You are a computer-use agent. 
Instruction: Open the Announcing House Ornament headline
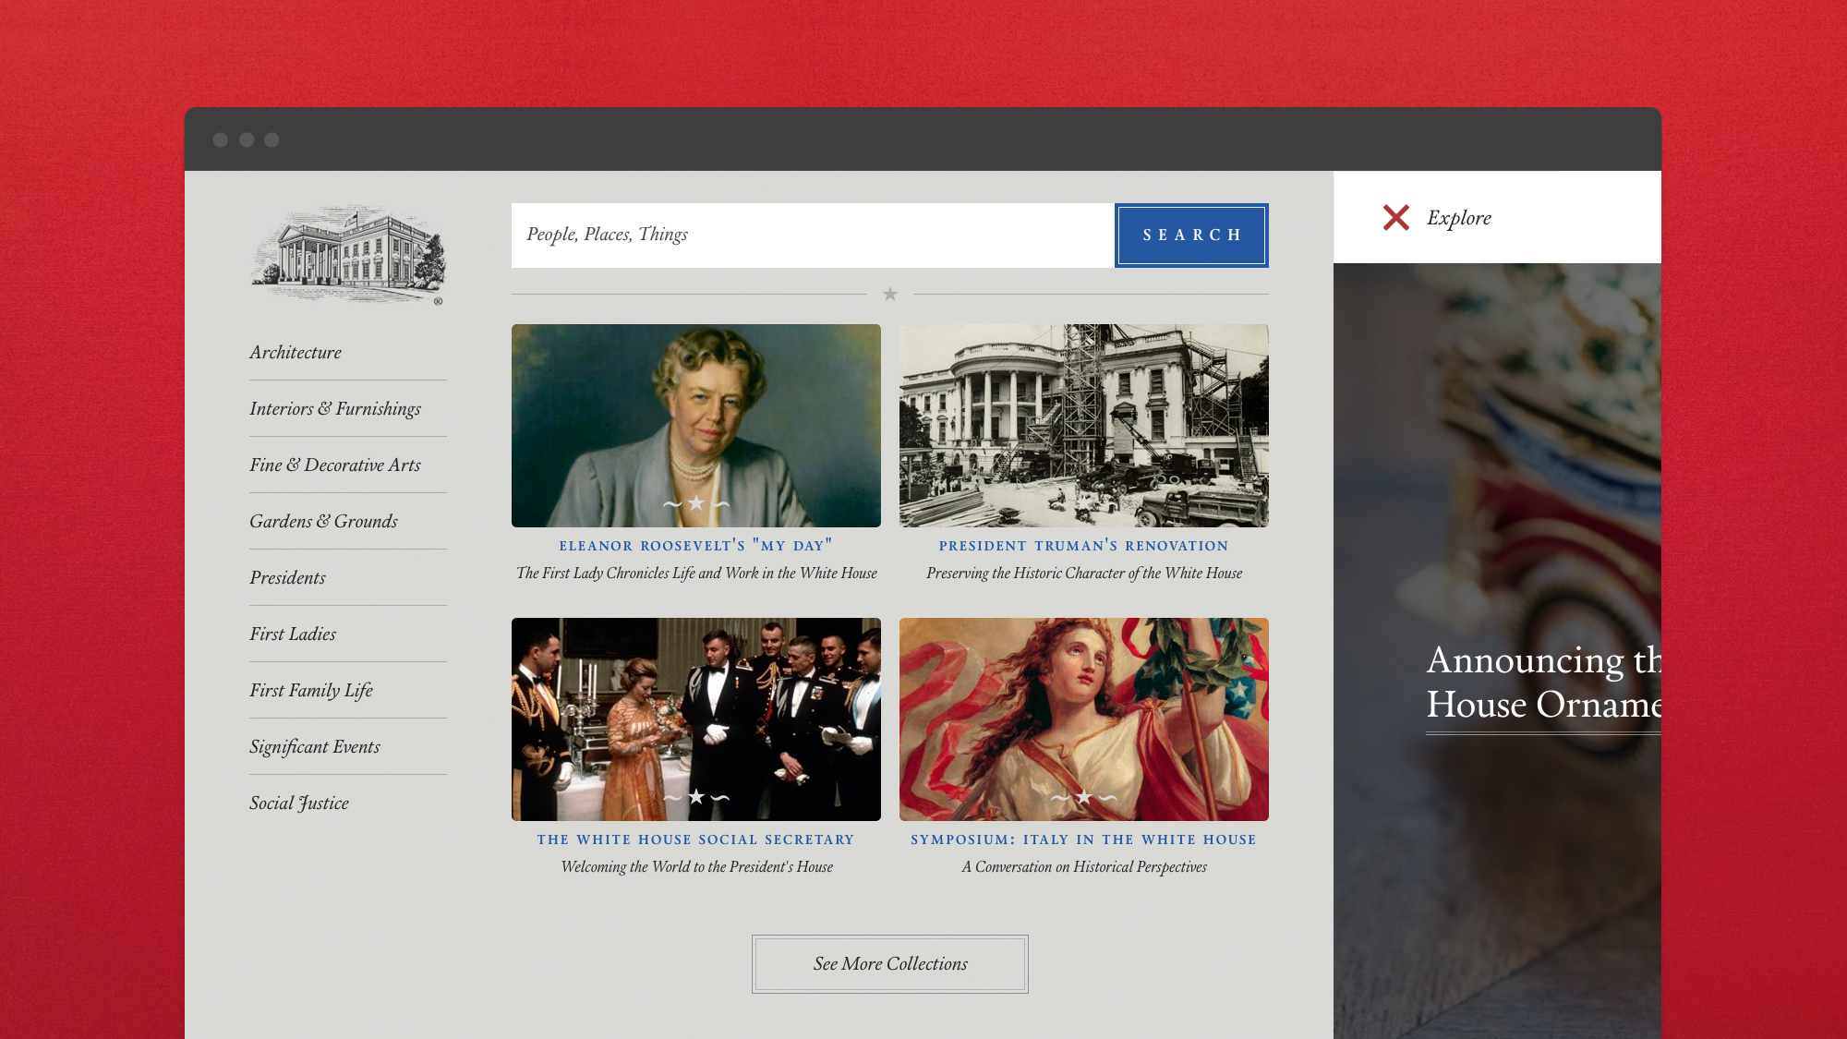click(1543, 683)
